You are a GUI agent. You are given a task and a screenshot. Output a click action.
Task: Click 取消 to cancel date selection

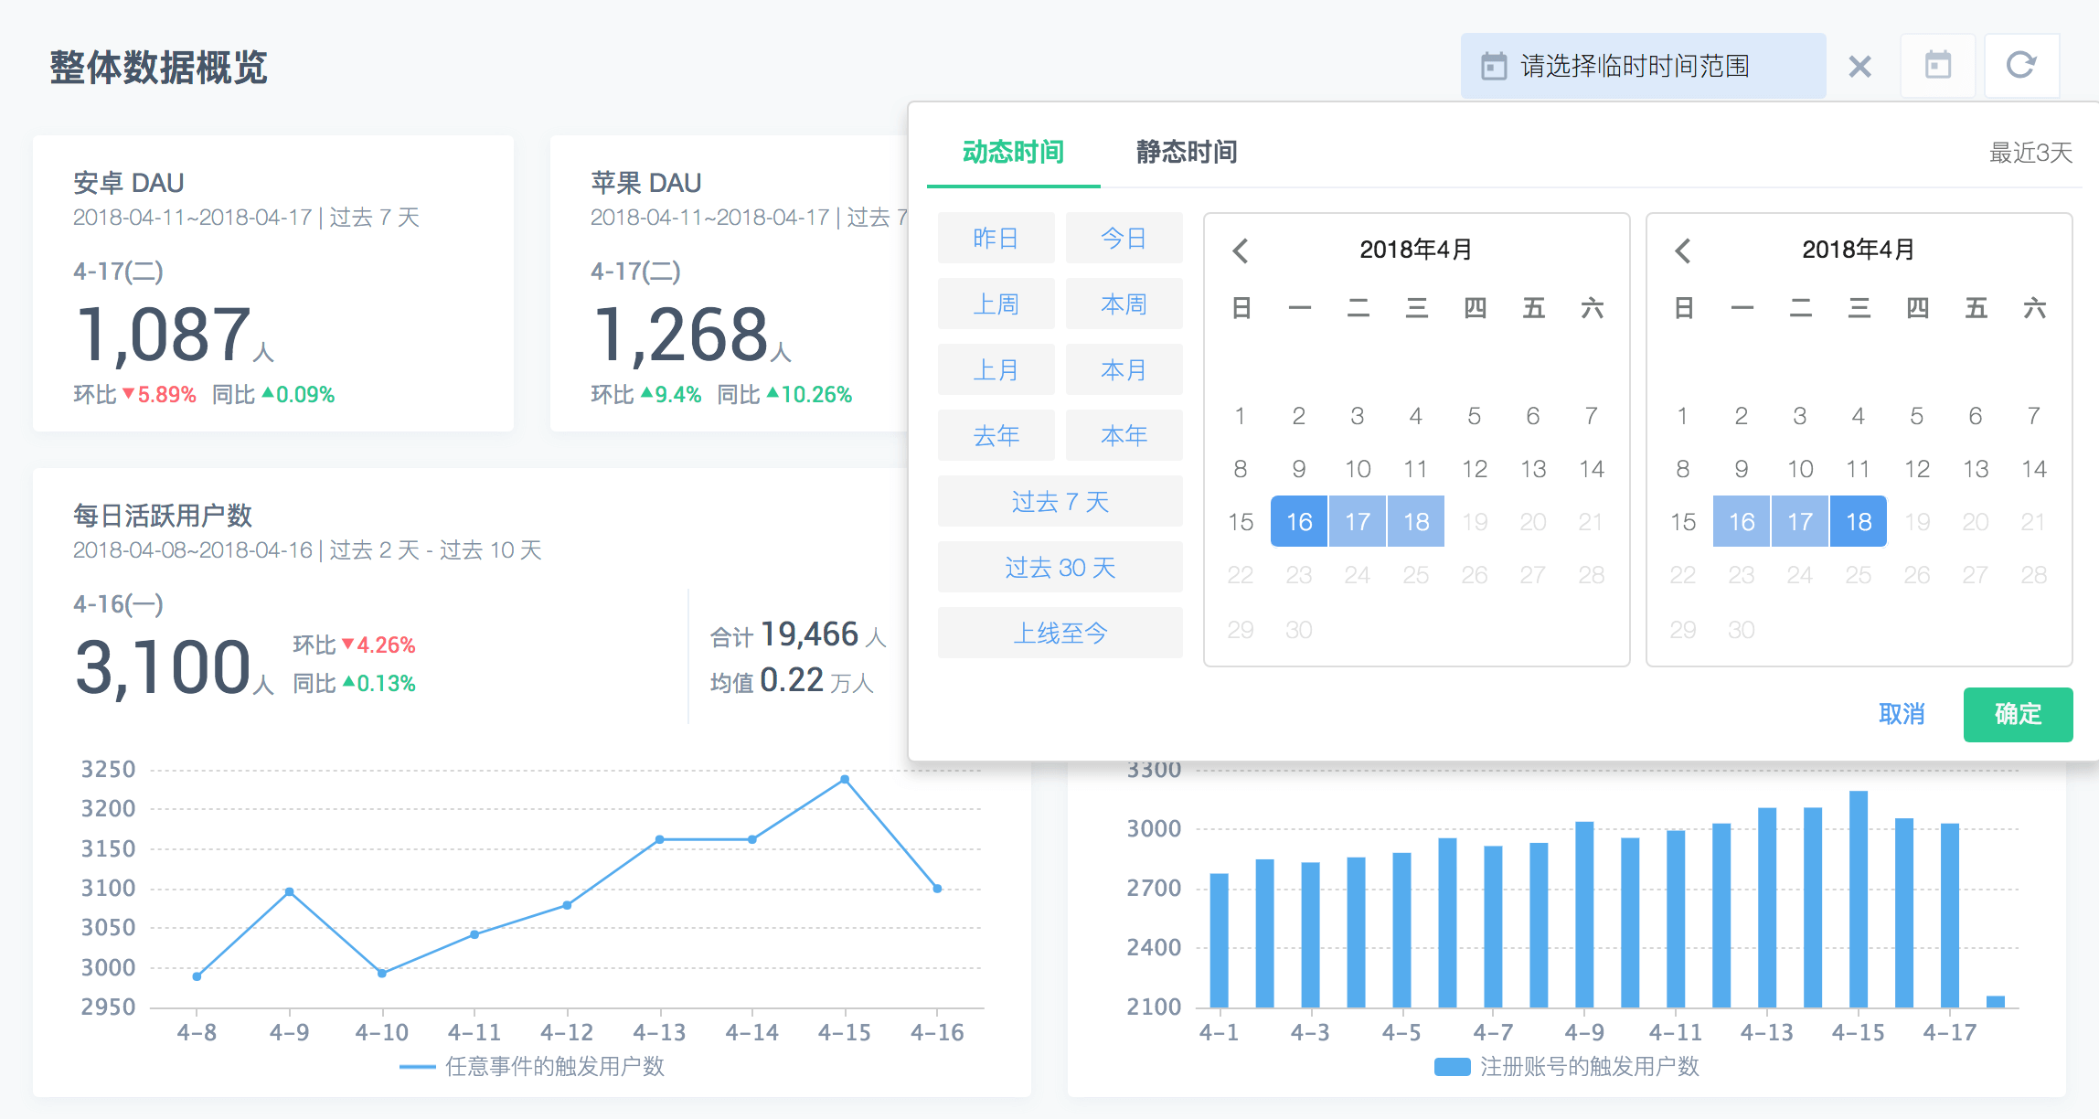click(x=1902, y=714)
